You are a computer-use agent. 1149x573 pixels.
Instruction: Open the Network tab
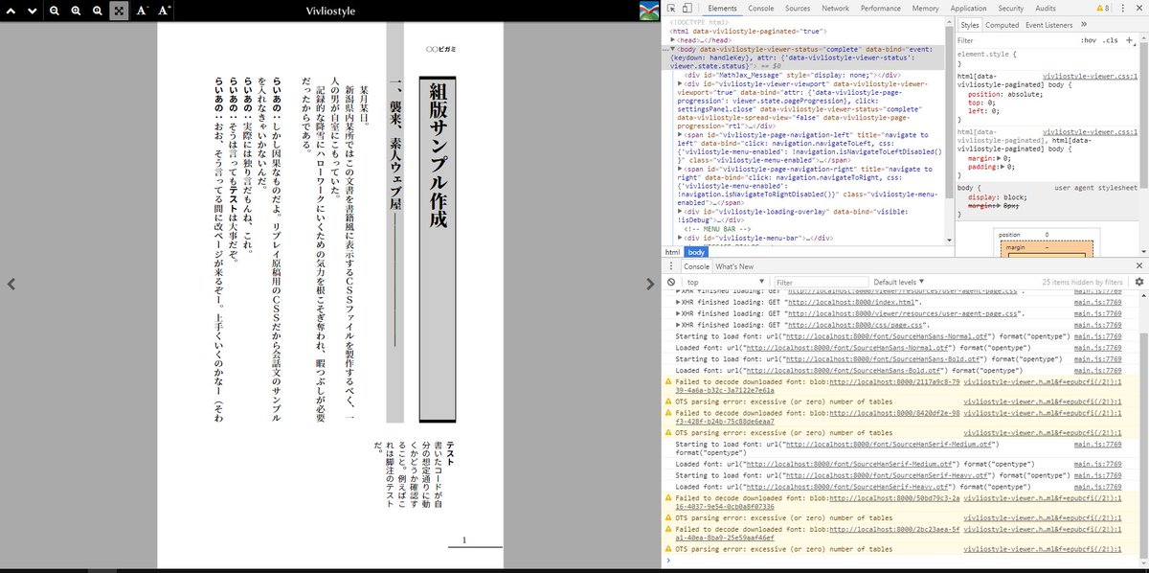pos(835,8)
